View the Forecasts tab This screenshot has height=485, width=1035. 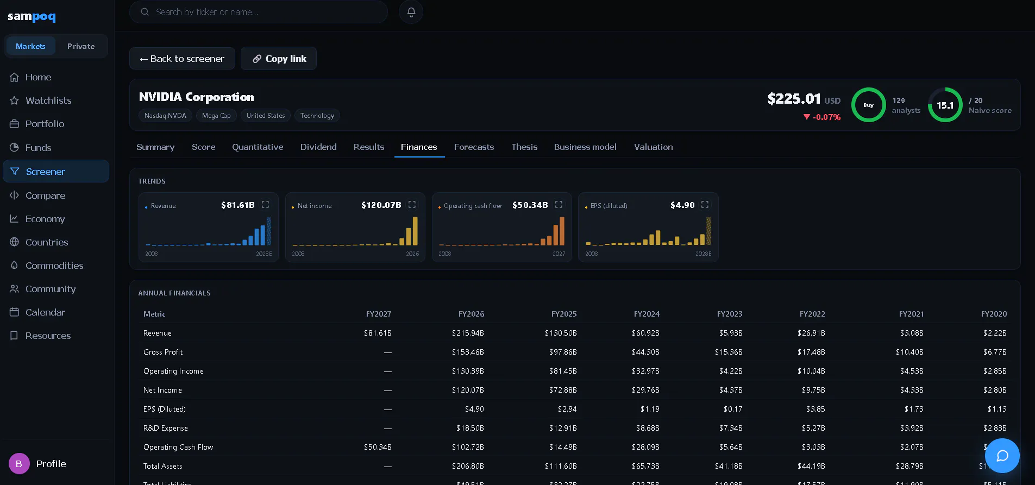coord(474,147)
